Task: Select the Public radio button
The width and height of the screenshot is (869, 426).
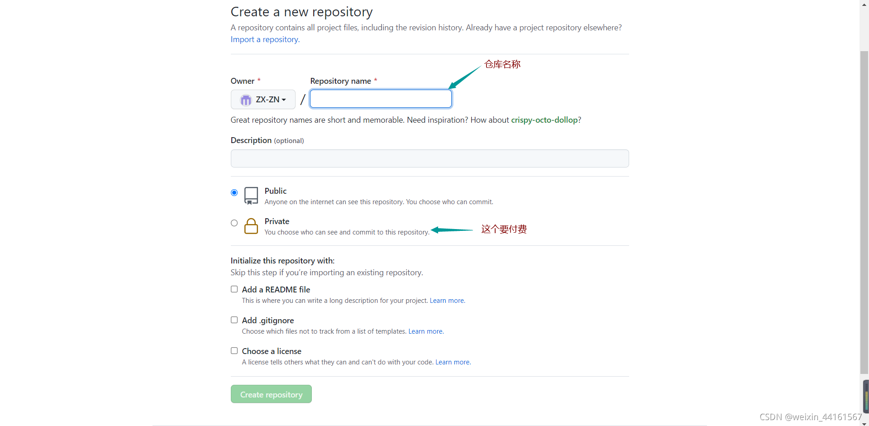Action: click(x=234, y=192)
